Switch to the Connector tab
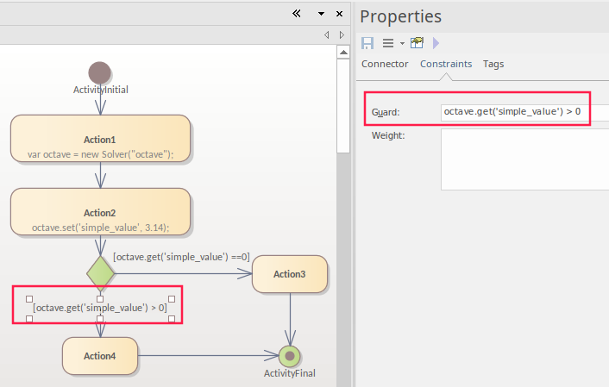609x387 pixels. (x=385, y=64)
